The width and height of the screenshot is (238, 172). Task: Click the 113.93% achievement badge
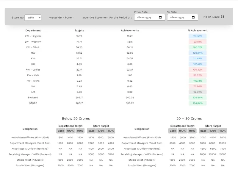point(198,36)
